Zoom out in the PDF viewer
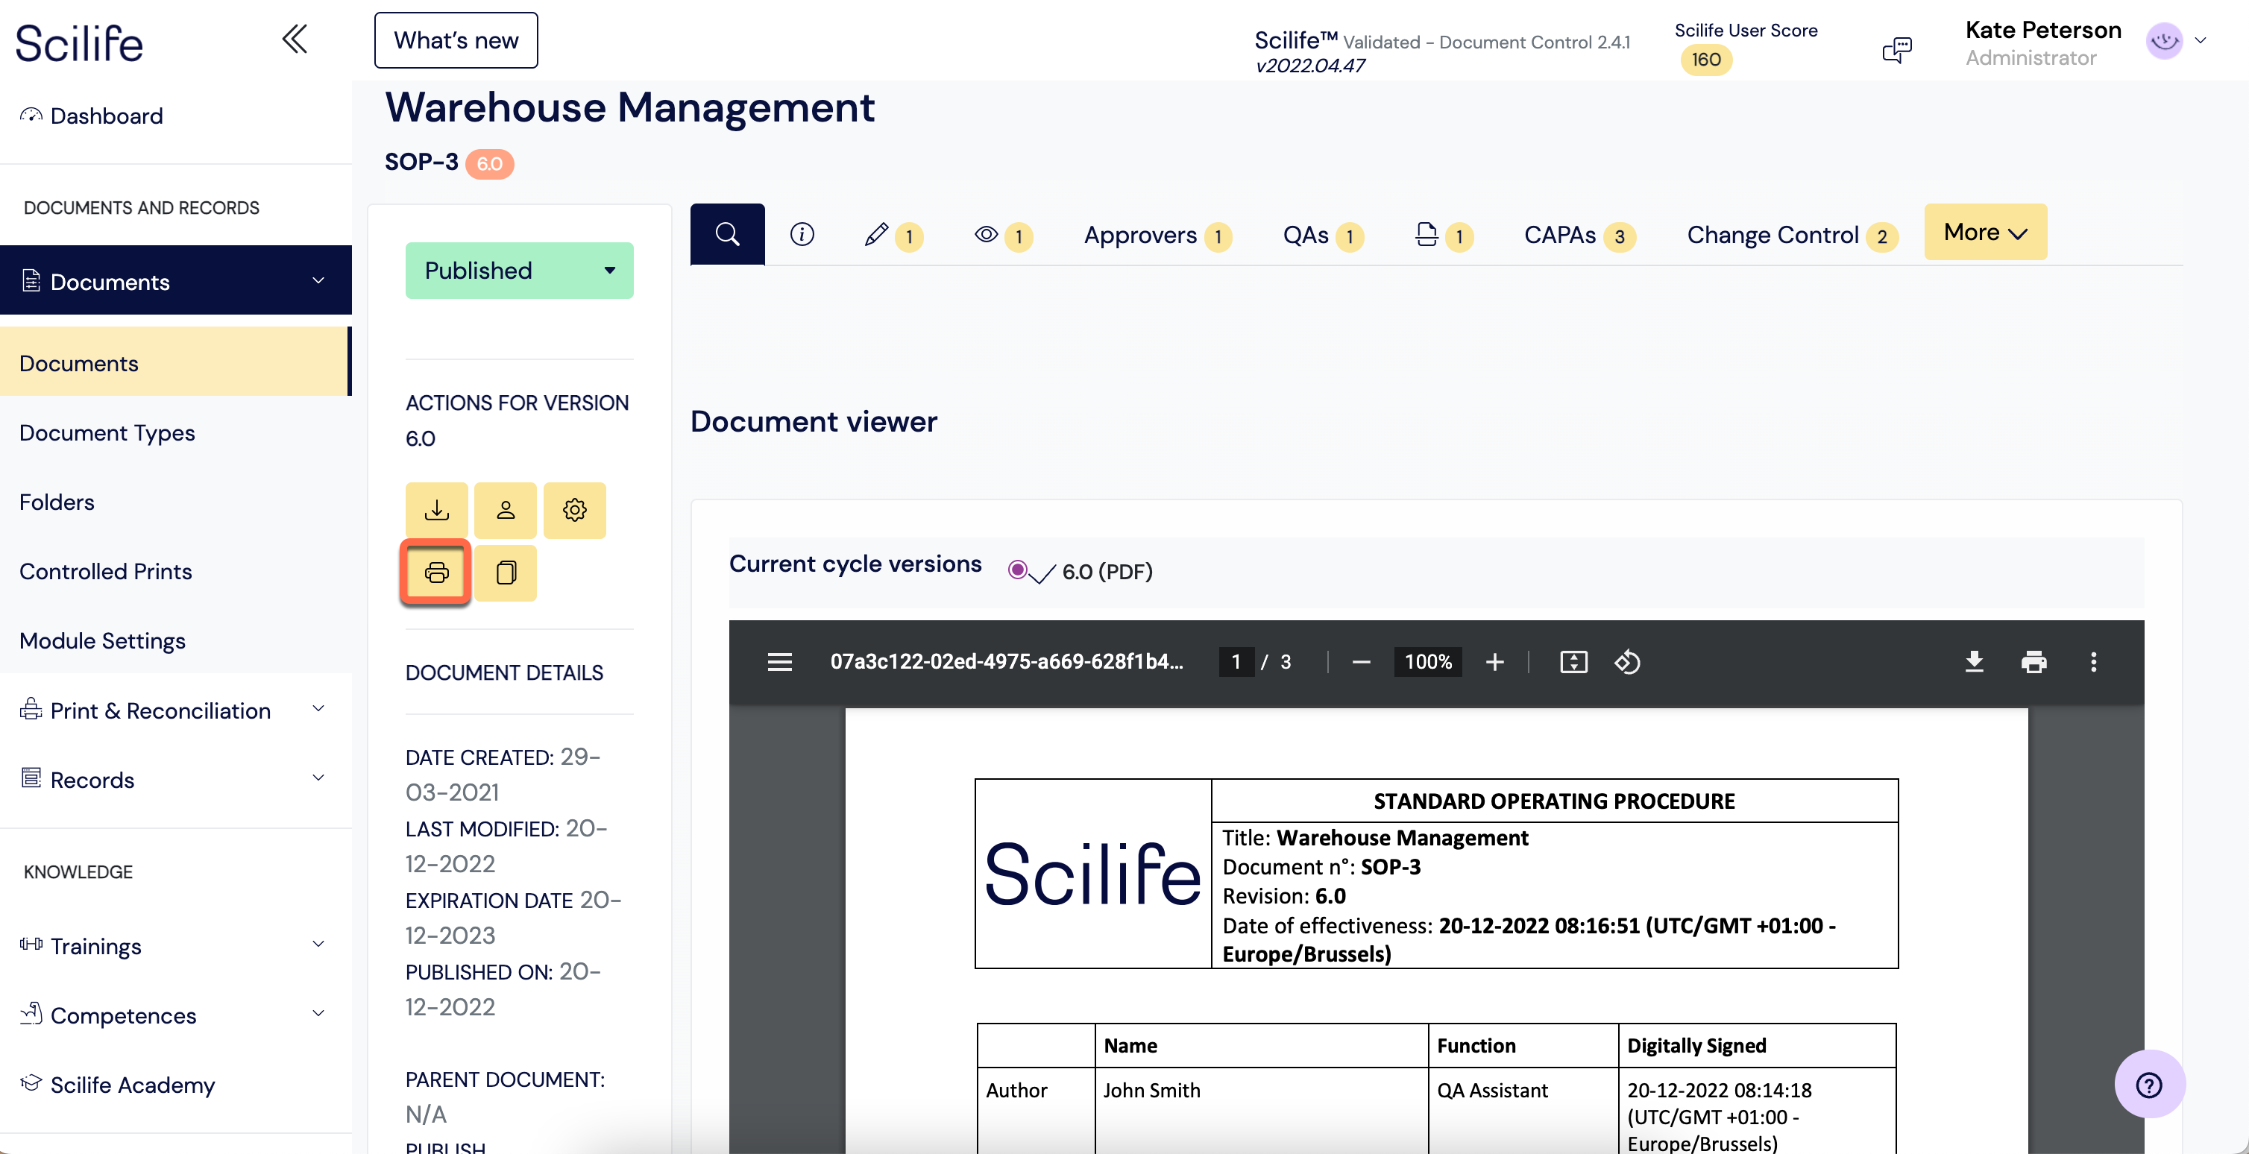This screenshot has height=1154, width=2249. coord(1360,663)
